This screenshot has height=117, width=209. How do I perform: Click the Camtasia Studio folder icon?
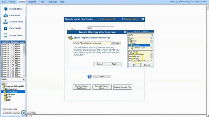point(132,48)
